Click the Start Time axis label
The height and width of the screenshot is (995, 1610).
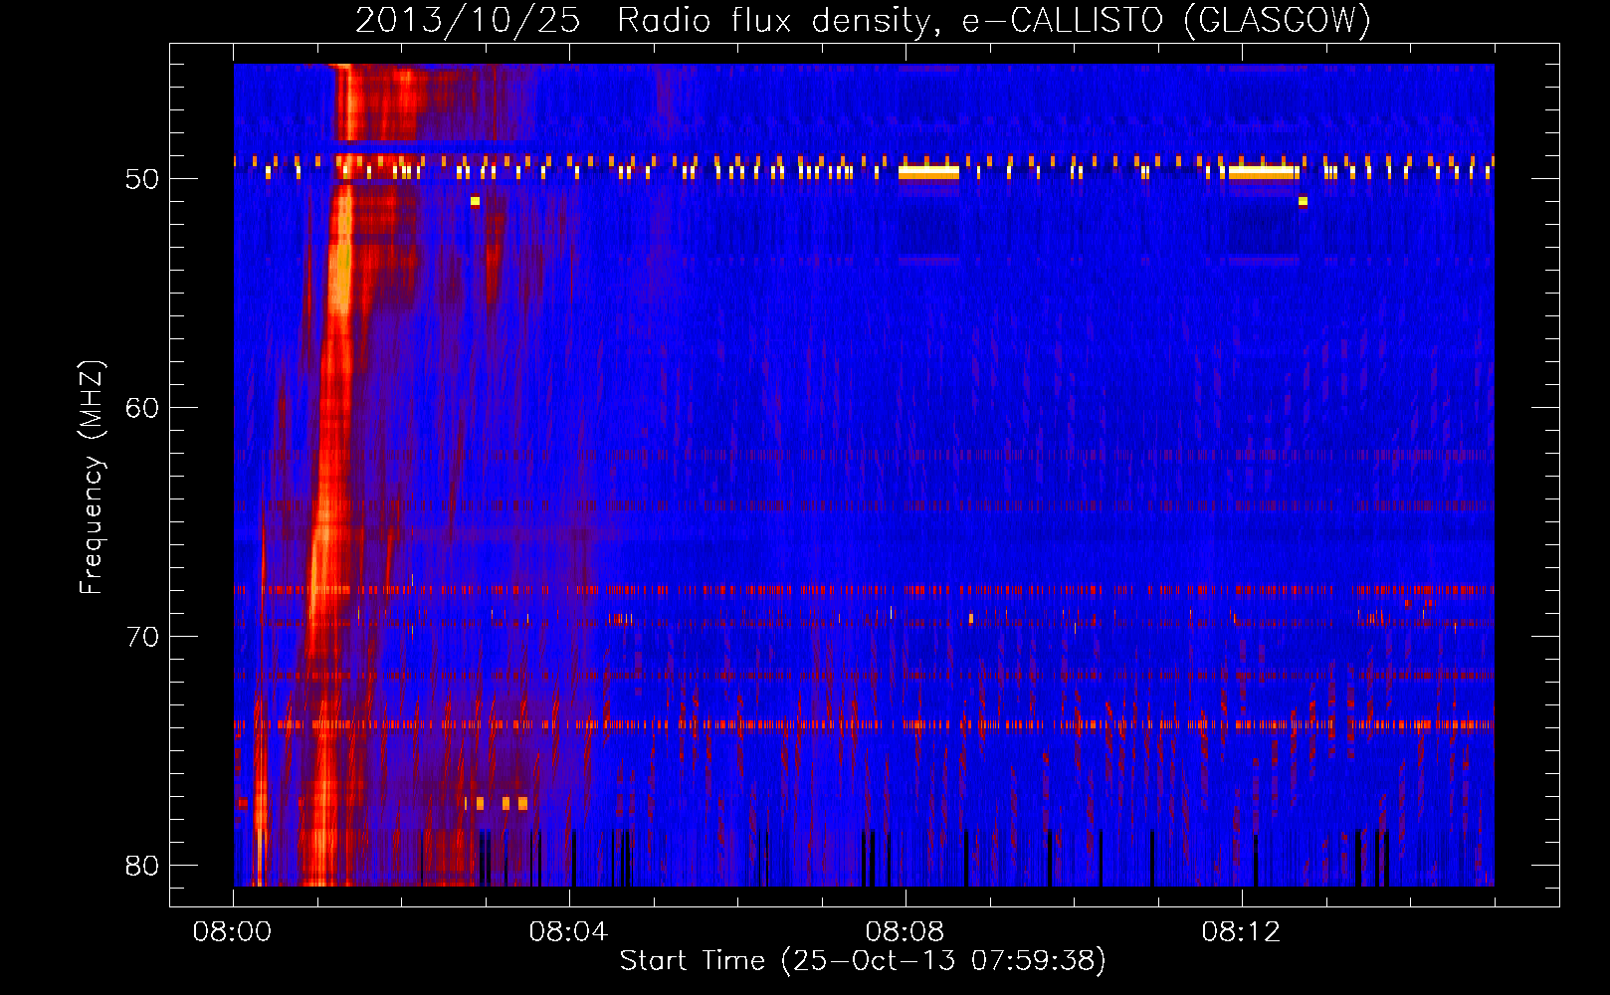coord(863,961)
